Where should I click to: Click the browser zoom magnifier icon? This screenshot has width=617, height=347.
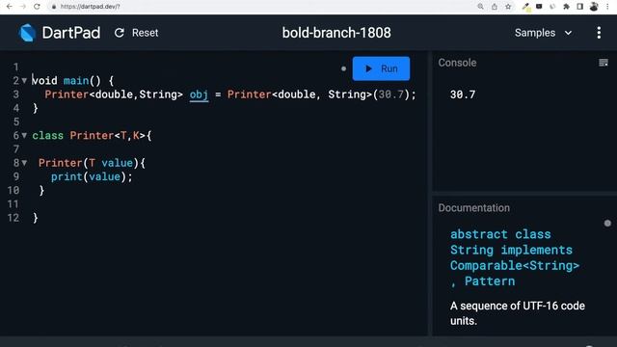480,7
